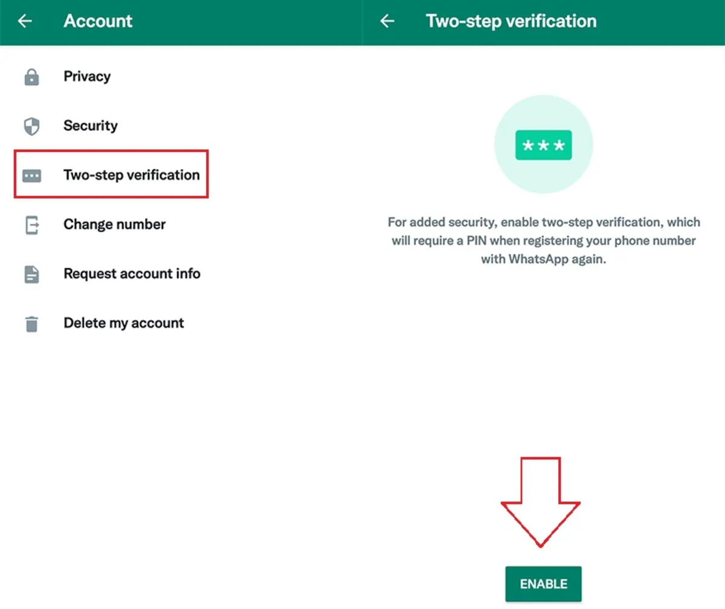Click the Two-step verification header title
Viewport: 725px width, 609px height.
tap(511, 21)
